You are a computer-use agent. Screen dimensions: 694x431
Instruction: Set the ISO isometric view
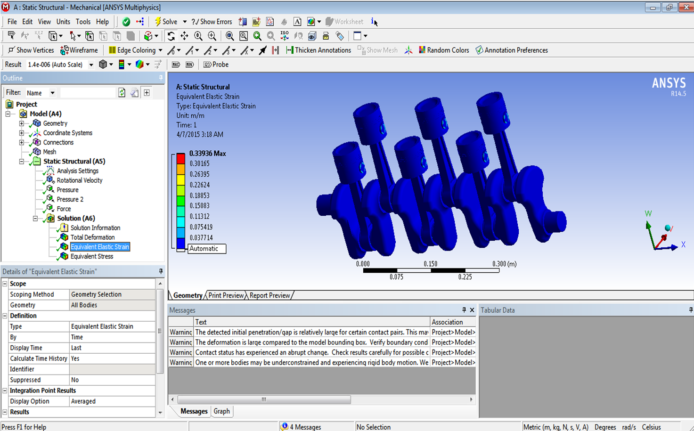(285, 36)
